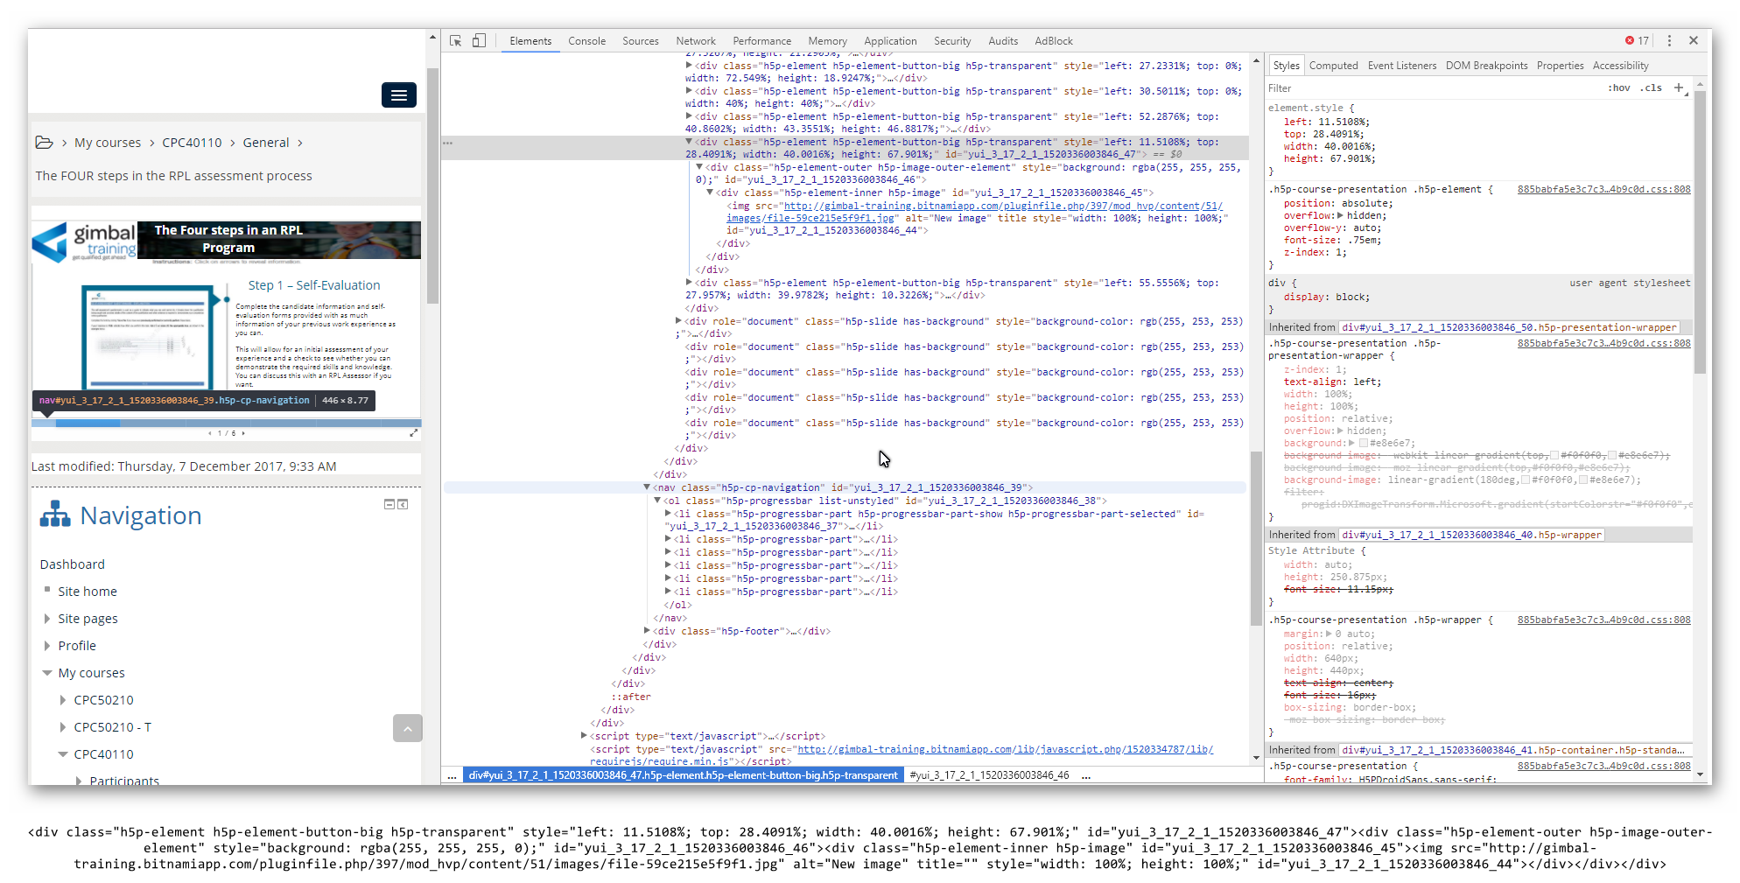Toggle the .cls class editor

[1652, 88]
